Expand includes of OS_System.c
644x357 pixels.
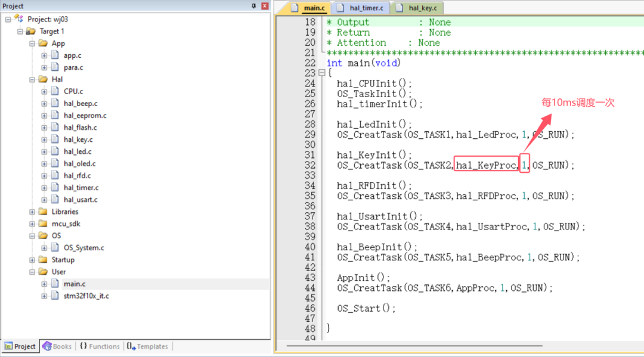coord(44,248)
